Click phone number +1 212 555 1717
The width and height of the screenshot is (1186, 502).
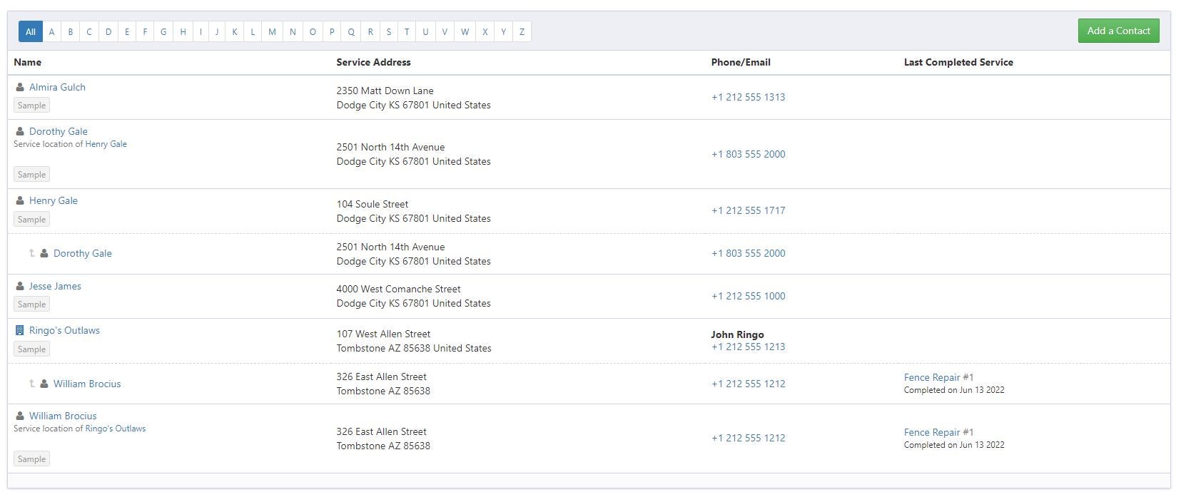(748, 210)
